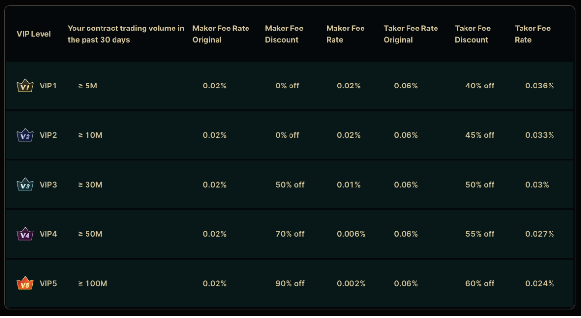Click the VIP1 gold crown badge icon

[x=25, y=86]
